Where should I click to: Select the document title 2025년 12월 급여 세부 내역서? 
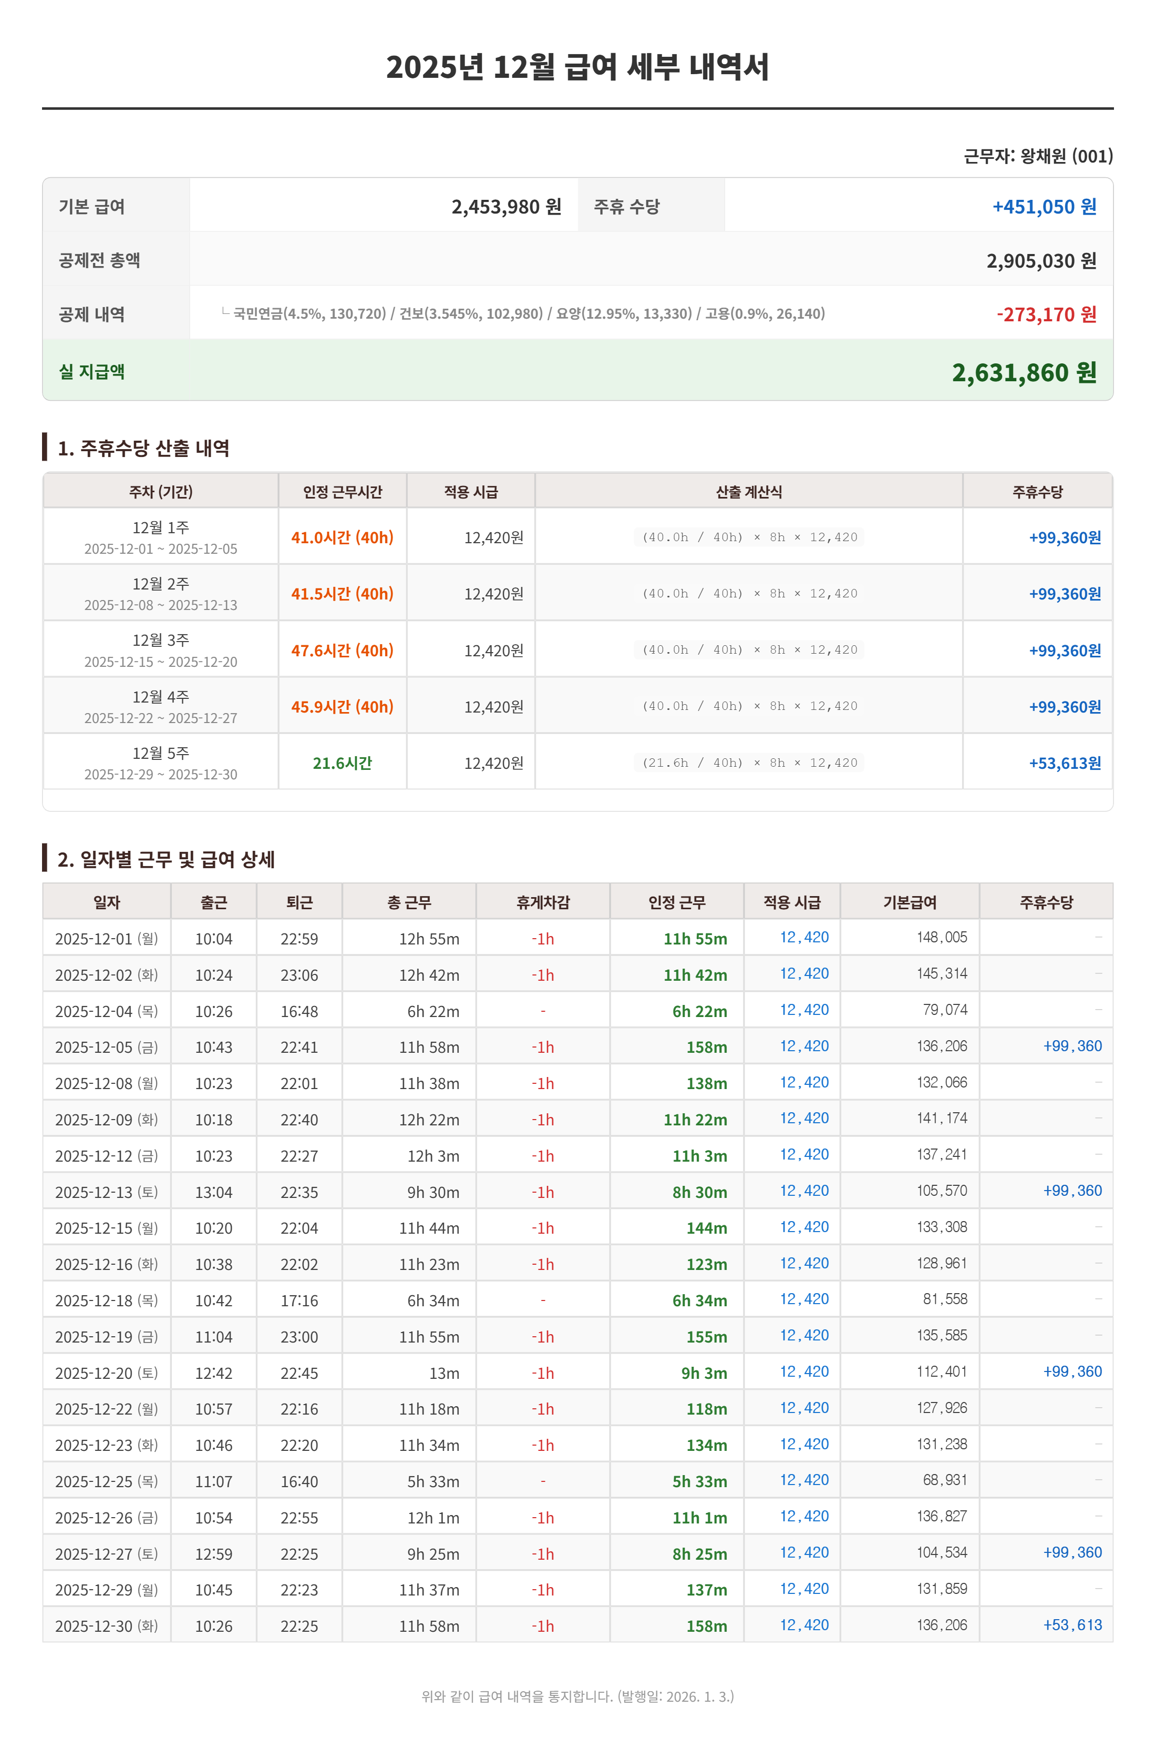[578, 67]
